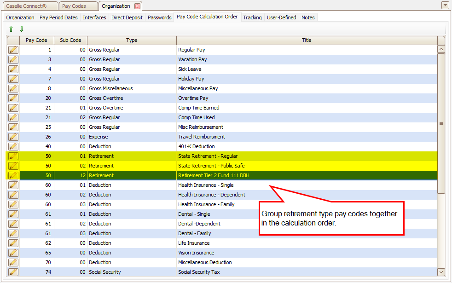Click the pencil icon for Regular Pay
452x283 pixels.
[x=13, y=50]
